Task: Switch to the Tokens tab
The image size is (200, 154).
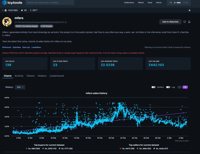Action: pyautogui.click(x=30, y=76)
